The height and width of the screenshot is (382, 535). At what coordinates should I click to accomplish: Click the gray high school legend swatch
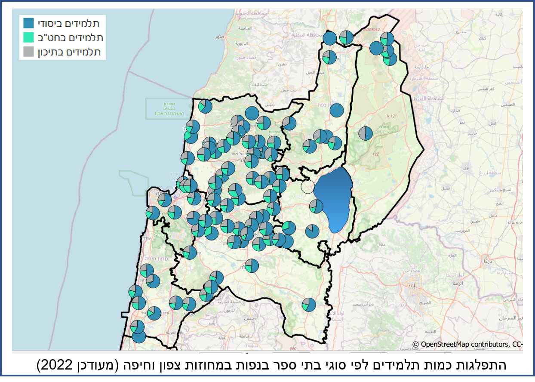point(29,52)
